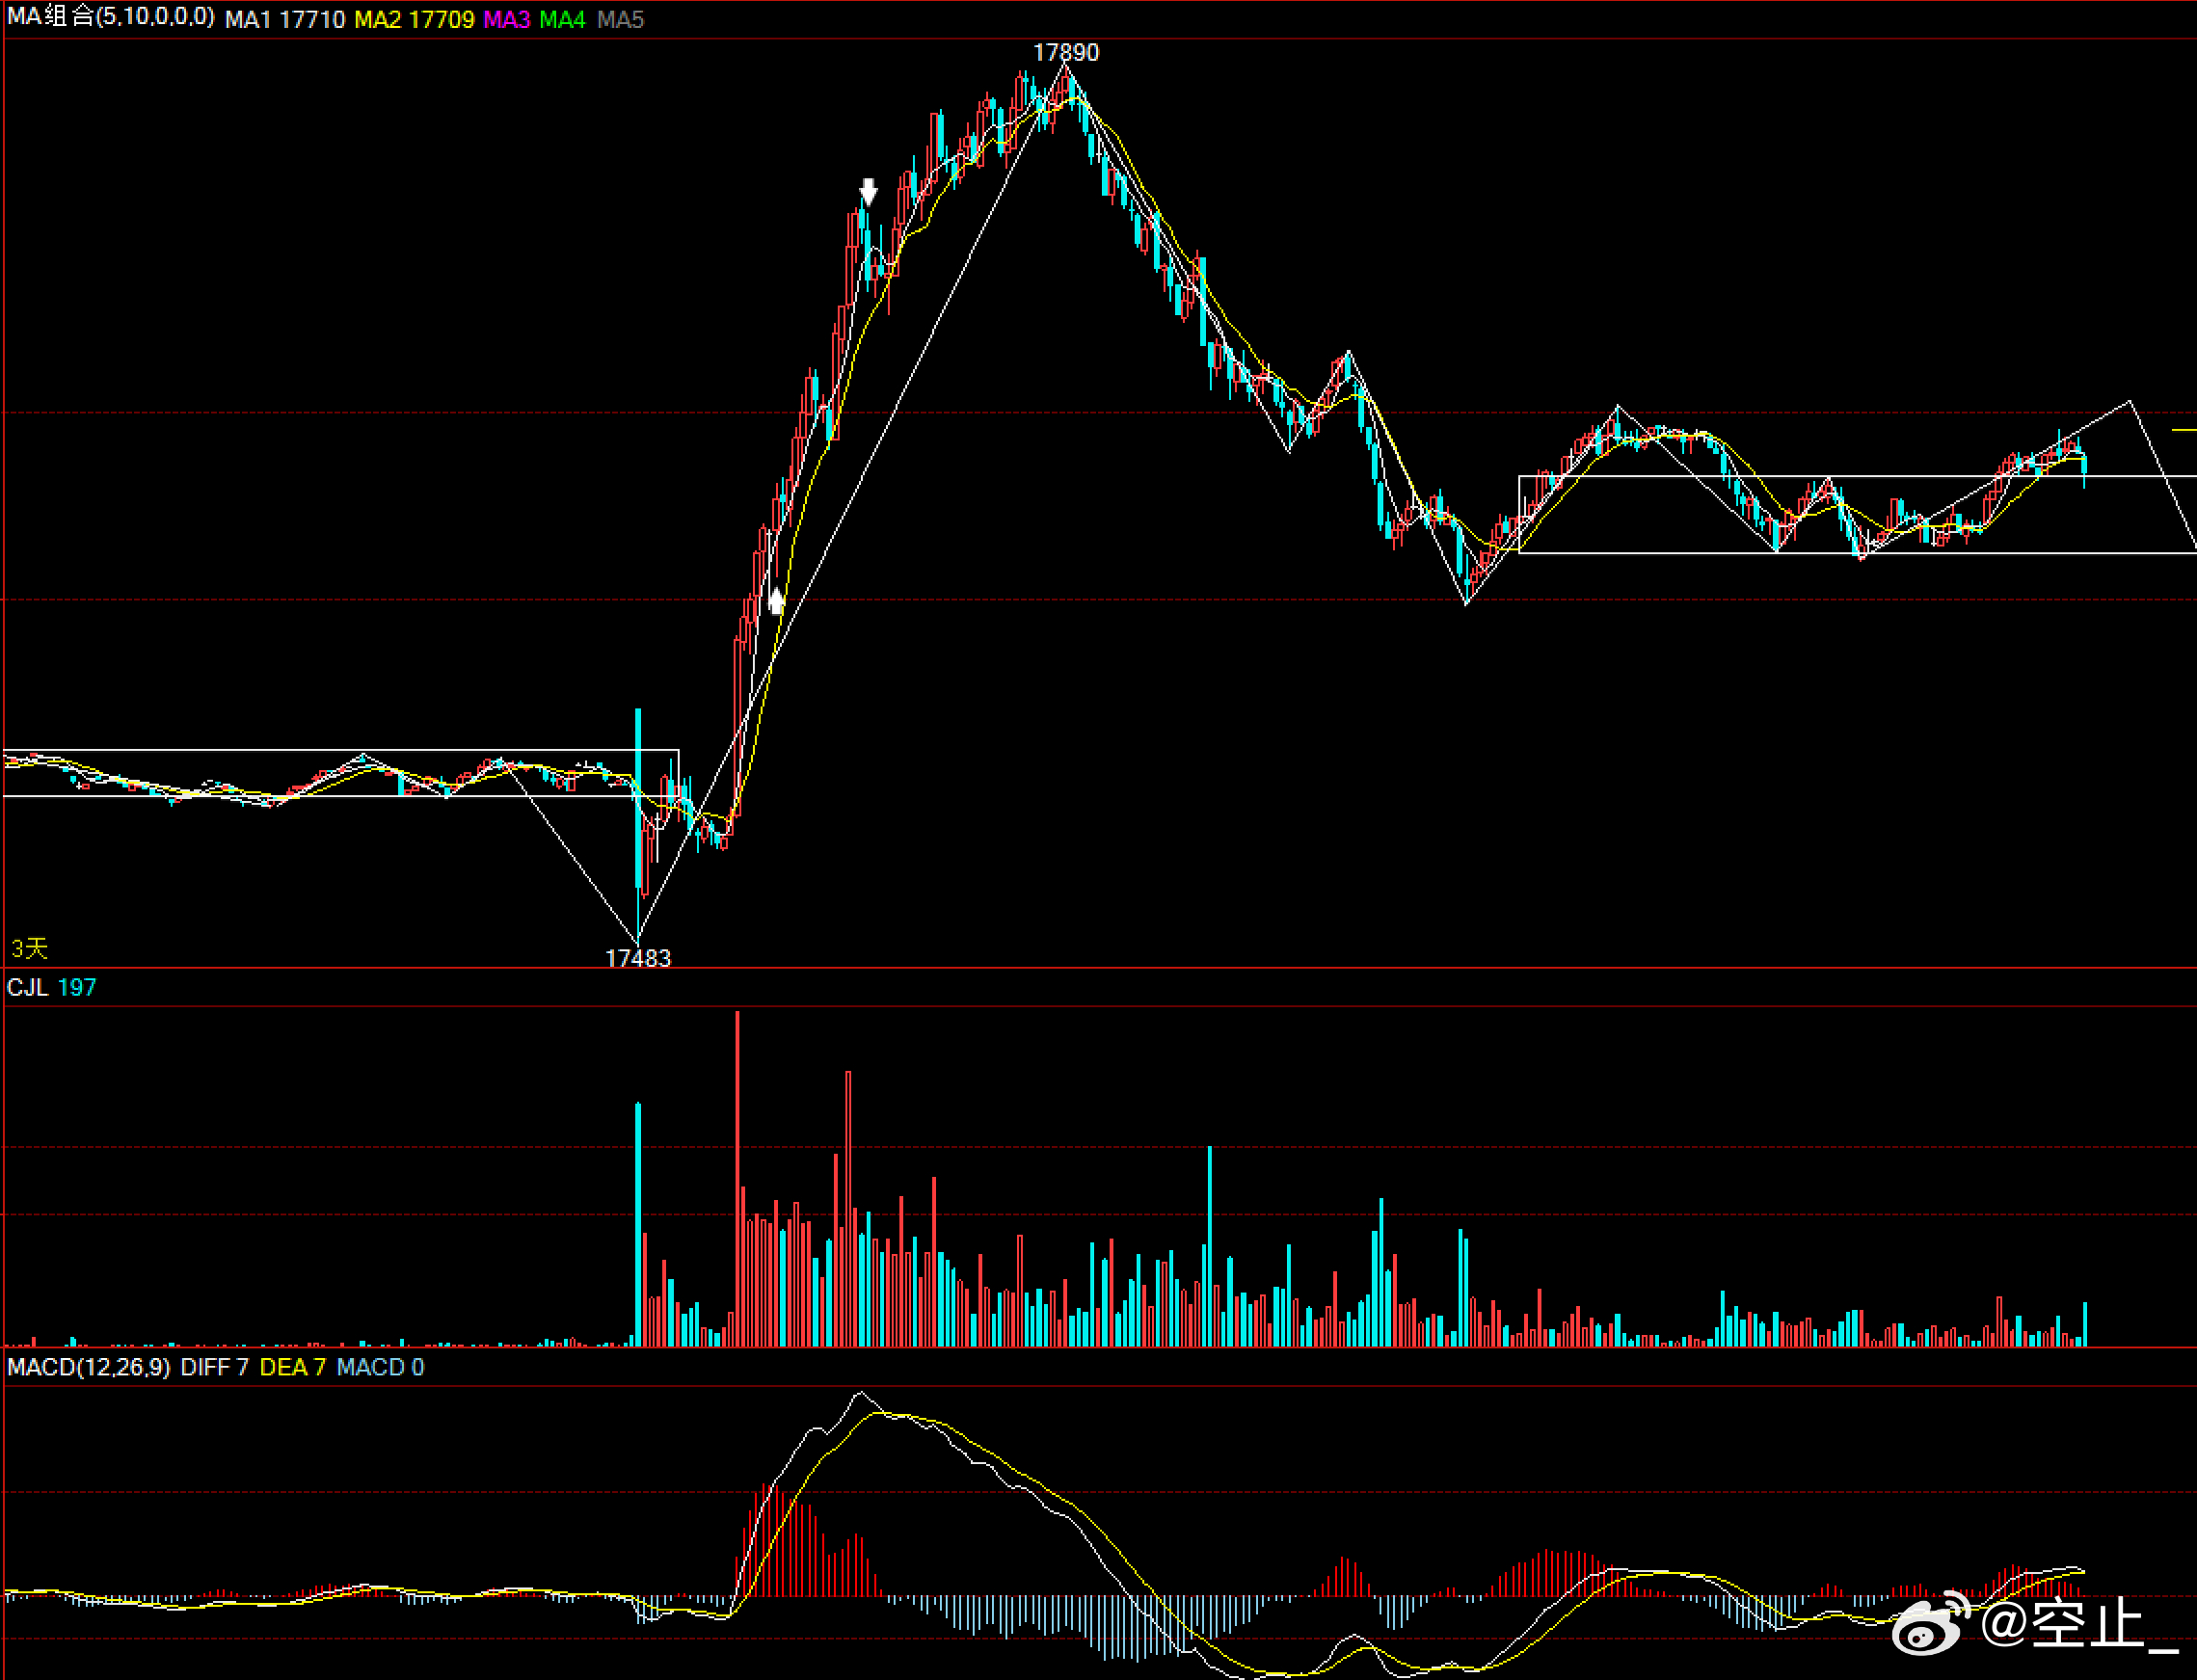Click the DIFF 7 value label
The width and height of the screenshot is (2197, 1680).
(214, 1367)
